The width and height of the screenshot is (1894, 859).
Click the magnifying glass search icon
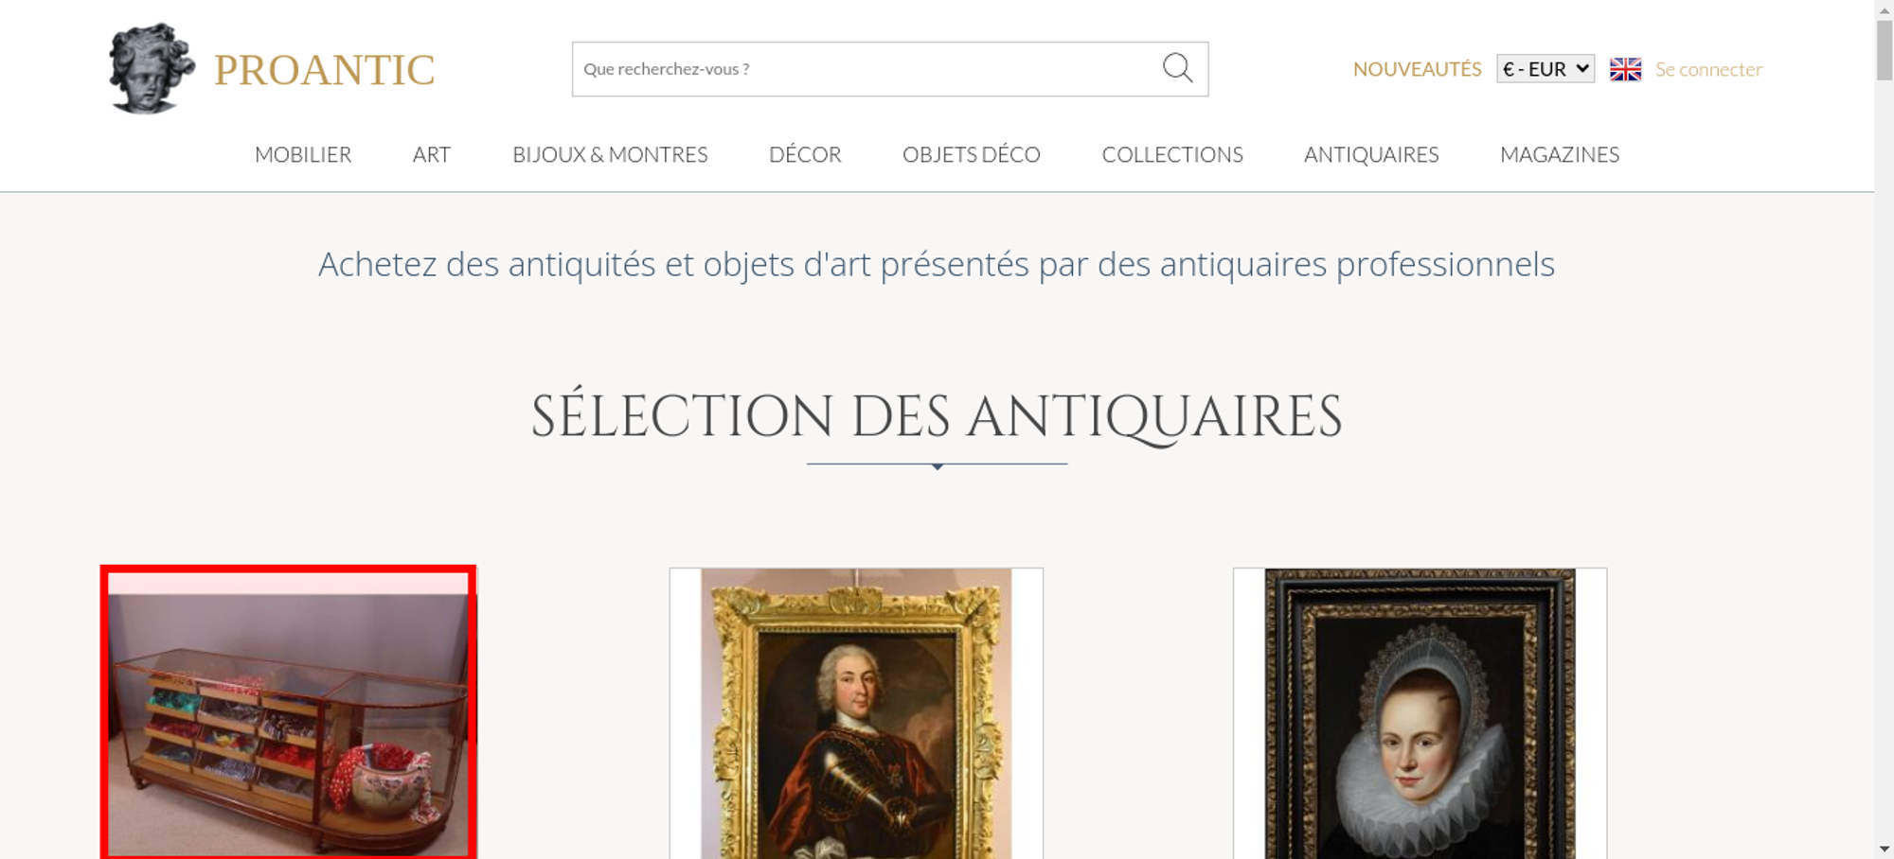[1177, 68]
